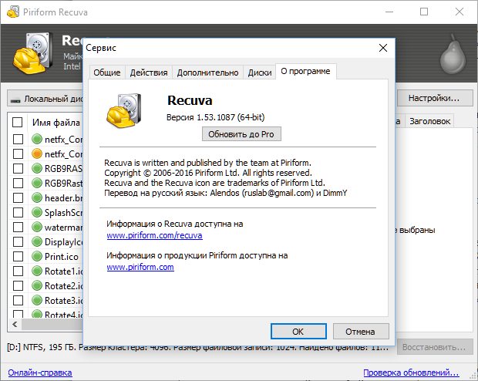Click the Имя файла column header
Viewport: 478px width, 381px height.
[x=56, y=123]
